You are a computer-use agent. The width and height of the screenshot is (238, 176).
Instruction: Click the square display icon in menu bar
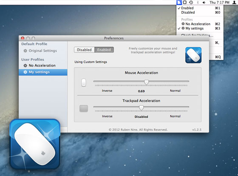pos(185,2)
